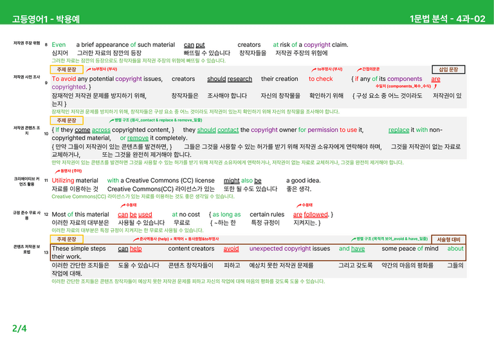Click the page number 2/4
494x349 pixels.
[19, 328]
